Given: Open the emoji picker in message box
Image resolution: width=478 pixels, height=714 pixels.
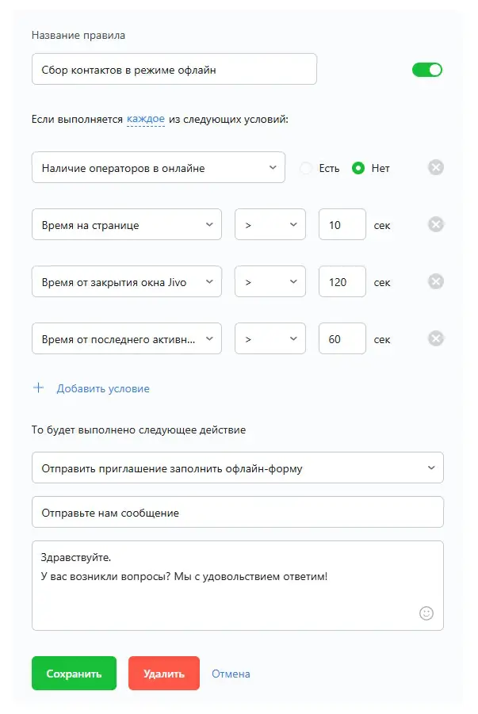Looking at the screenshot, I should coord(426,613).
